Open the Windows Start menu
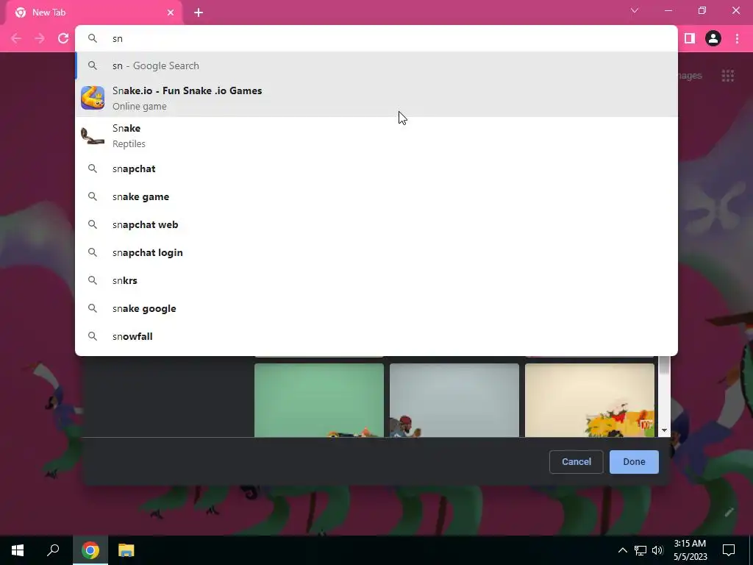 [18, 550]
